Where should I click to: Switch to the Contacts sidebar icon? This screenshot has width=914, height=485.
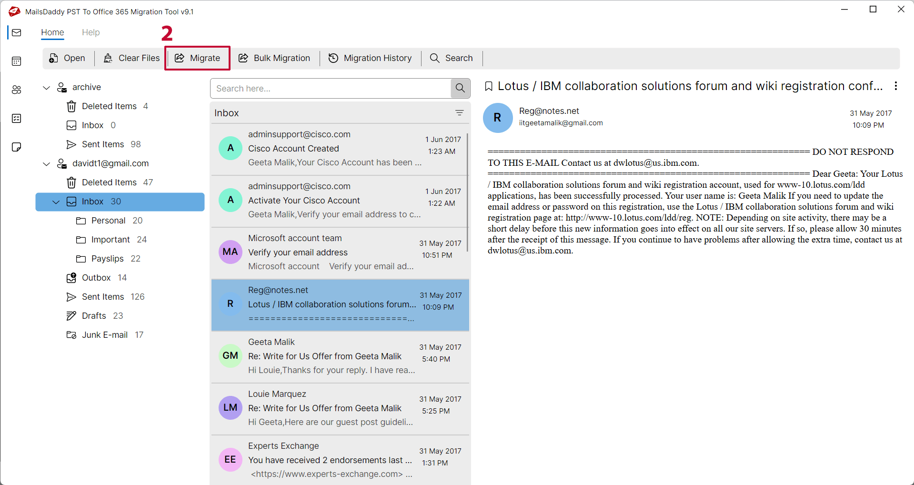pyautogui.click(x=17, y=90)
